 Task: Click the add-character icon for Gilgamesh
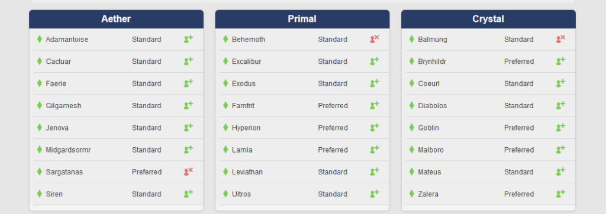tap(188, 105)
